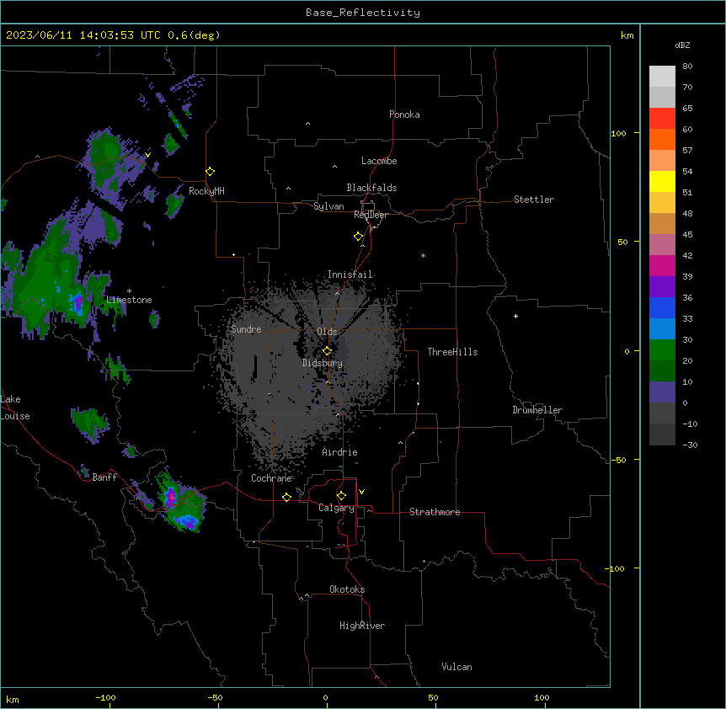
Task: Pick the purple 36-39 dBZ legend swatch
Action: pos(662,287)
